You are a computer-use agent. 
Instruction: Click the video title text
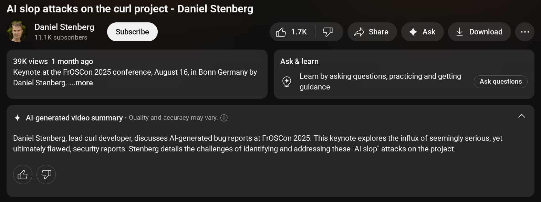tap(130, 9)
